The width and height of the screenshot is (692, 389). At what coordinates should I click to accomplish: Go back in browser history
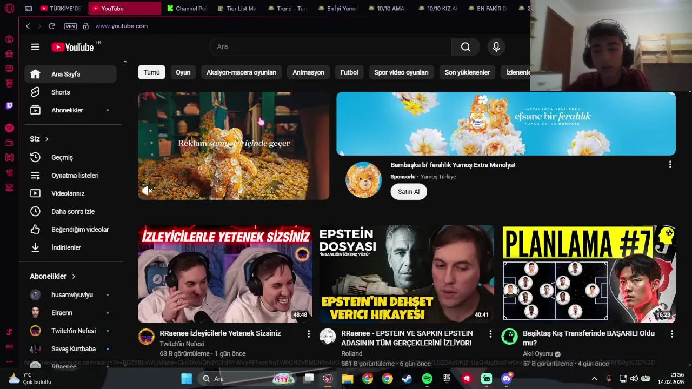coord(28,26)
